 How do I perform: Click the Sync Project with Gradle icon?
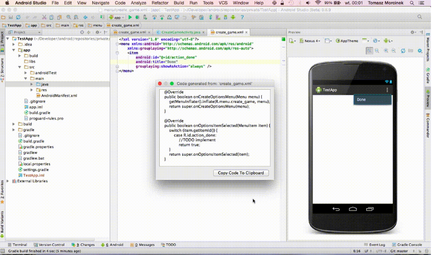point(210,17)
